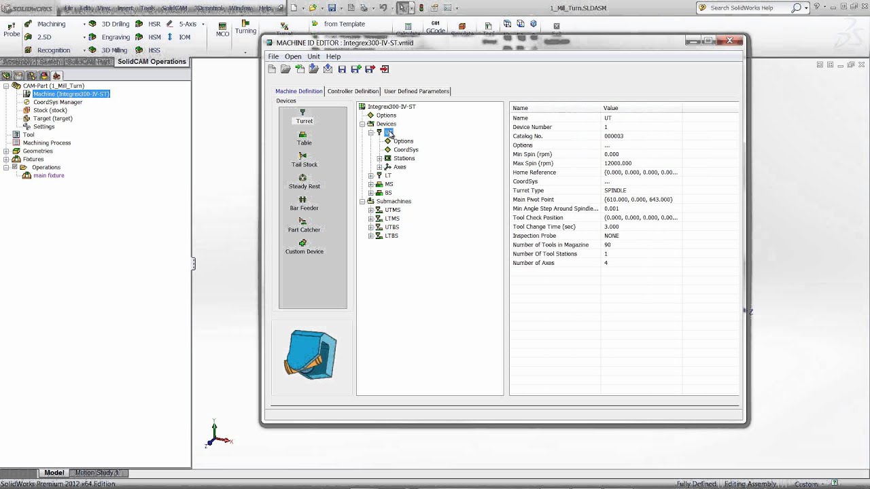Image resolution: width=870 pixels, height=489 pixels.
Task: Select 'main fixture' operation in the tree
Action: tap(49, 175)
